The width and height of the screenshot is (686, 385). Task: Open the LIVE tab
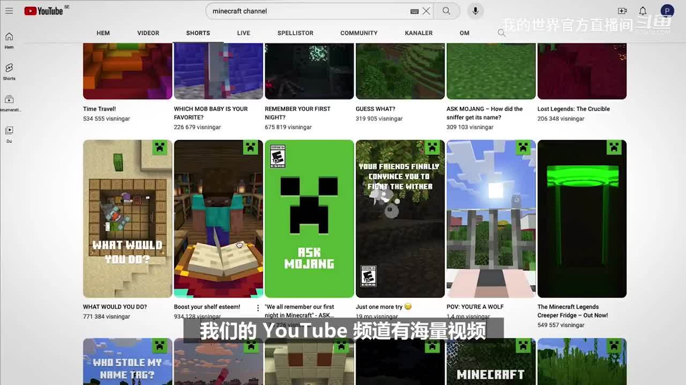click(x=244, y=33)
